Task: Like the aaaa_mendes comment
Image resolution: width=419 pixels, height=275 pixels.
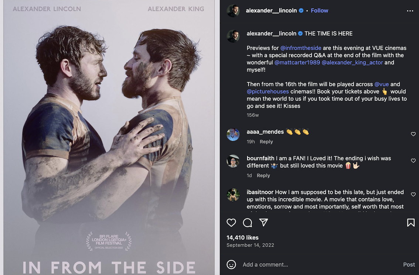Action: click(x=413, y=134)
